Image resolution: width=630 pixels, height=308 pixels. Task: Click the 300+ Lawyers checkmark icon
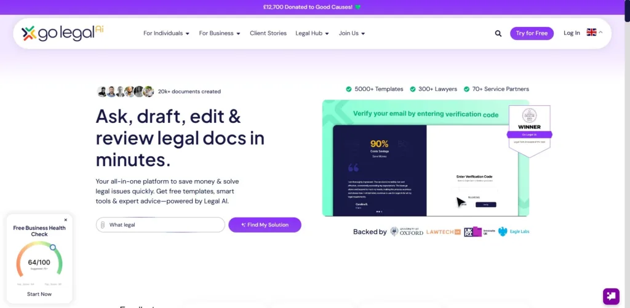click(x=413, y=89)
